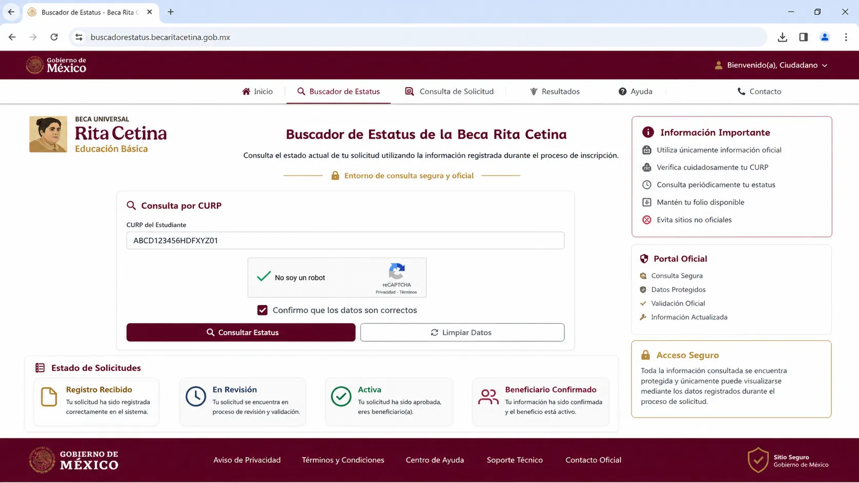This screenshot has width=859, height=483.
Task: Toggle the browser side panel icon
Action: [804, 37]
